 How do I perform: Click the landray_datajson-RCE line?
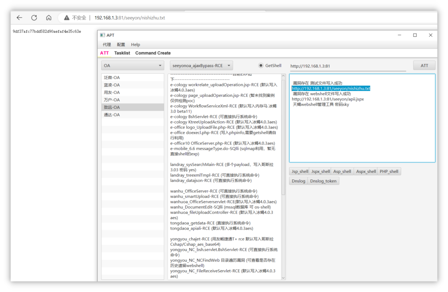211,181
